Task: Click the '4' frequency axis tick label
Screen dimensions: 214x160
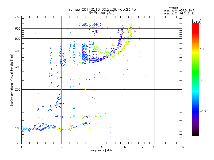Action: coord(102,147)
